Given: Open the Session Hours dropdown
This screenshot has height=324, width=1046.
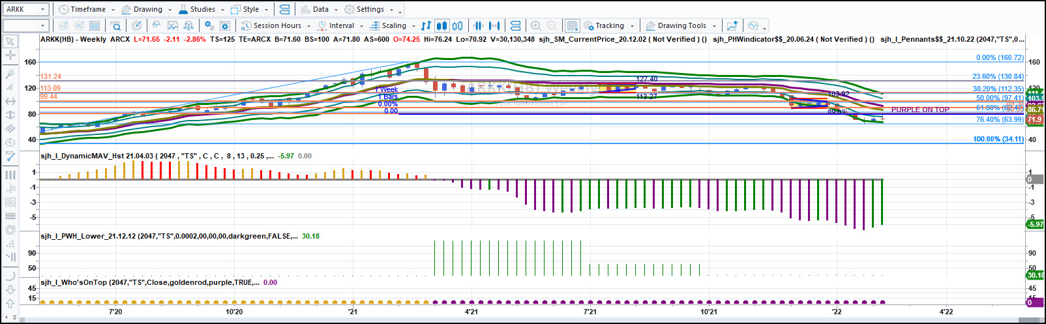Looking at the screenshot, I should (276, 25).
